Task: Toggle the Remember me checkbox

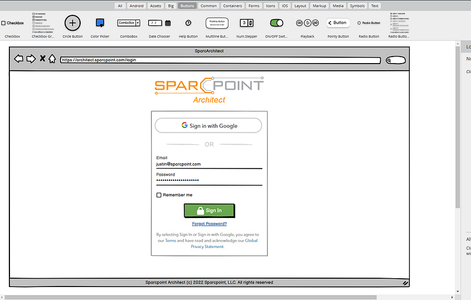Action: point(159,195)
